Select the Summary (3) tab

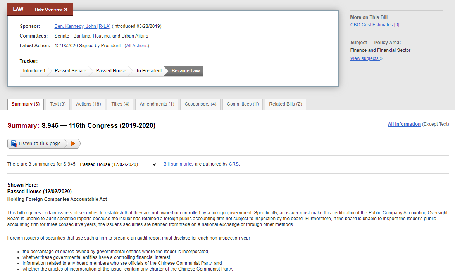(26, 104)
